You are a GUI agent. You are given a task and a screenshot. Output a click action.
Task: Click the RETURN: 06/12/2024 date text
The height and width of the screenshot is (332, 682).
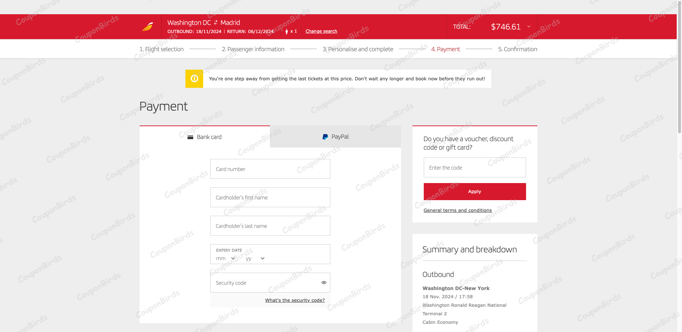click(x=250, y=32)
